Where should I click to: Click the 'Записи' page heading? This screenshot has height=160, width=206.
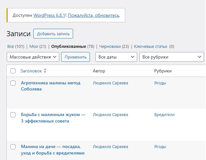(x=18, y=34)
